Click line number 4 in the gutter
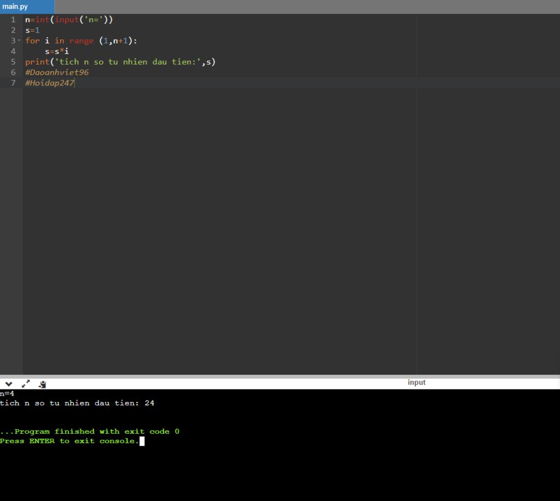The width and height of the screenshot is (560, 501). point(13,51)
